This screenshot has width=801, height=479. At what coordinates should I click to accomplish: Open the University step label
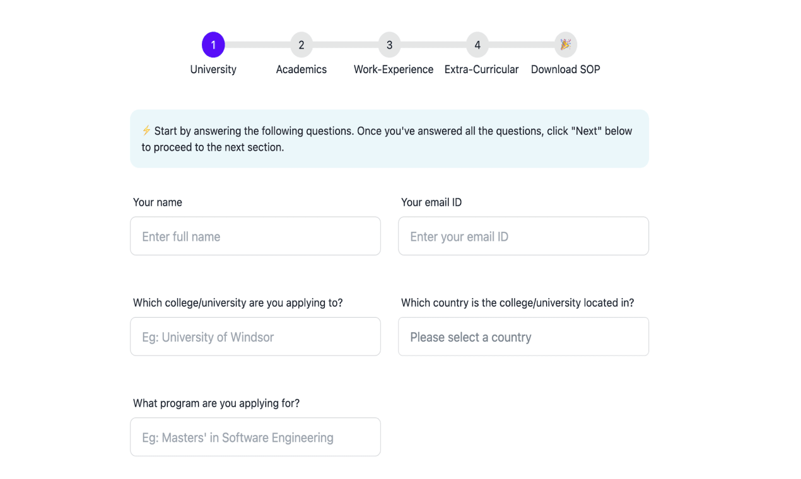tap(213, 69)
